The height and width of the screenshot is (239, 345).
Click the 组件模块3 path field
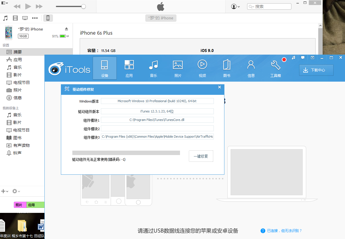(x=157, y=137)
